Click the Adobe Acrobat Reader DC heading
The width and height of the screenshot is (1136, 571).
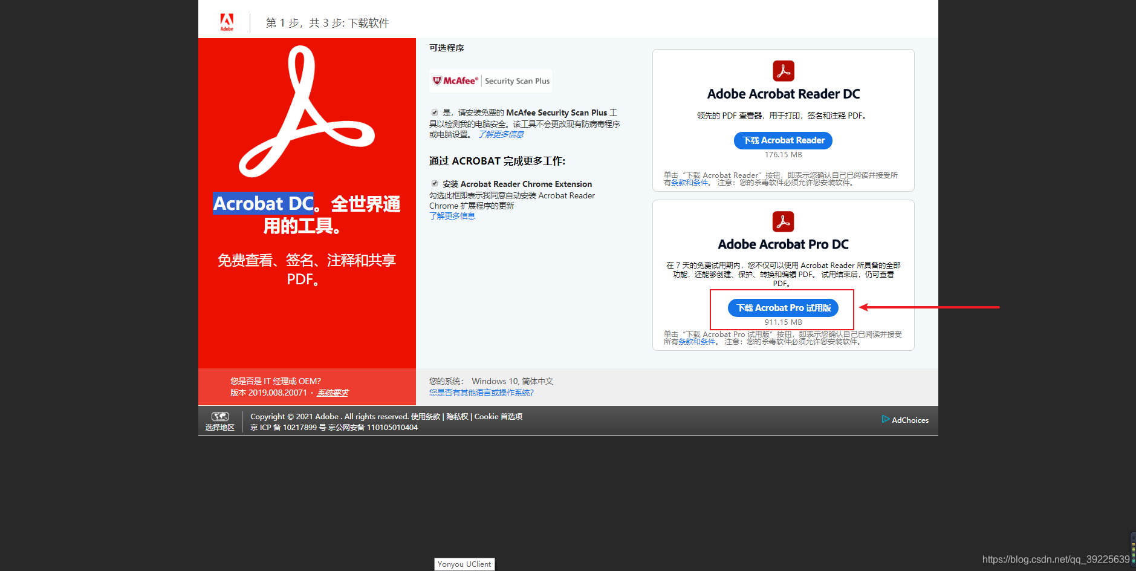tap(784, 94)
